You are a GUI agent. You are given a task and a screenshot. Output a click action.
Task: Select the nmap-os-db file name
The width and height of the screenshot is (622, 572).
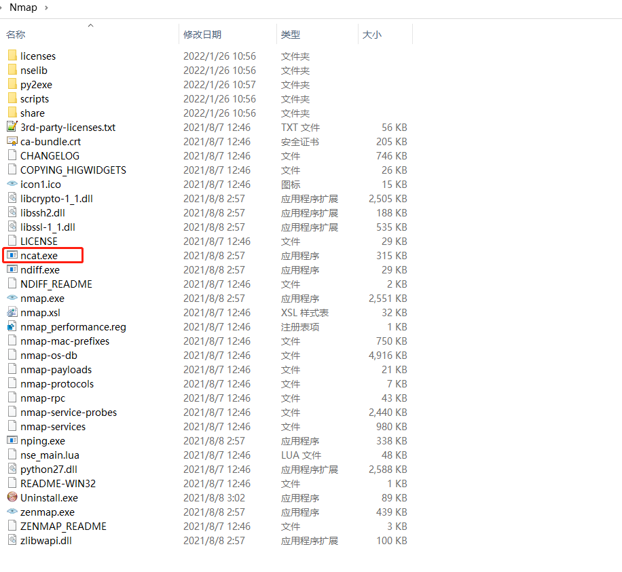(x=49, y=356)
